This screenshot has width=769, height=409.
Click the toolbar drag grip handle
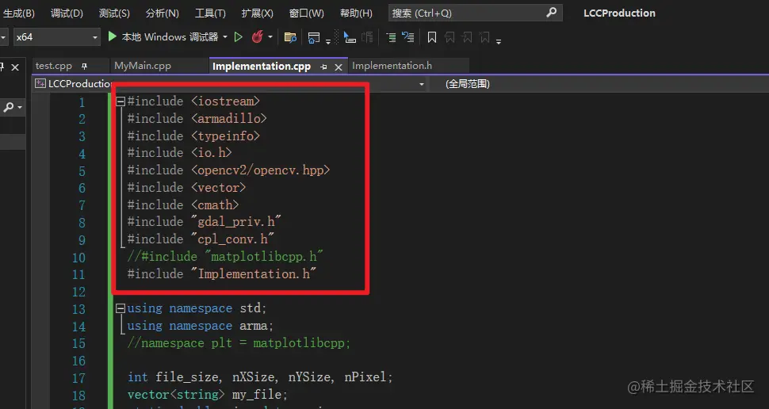336,36
